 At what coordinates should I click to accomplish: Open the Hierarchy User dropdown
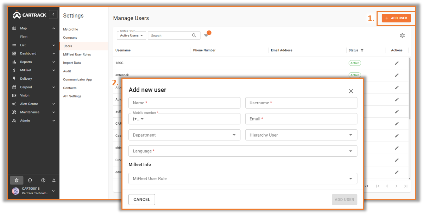pyautogui.click(x=301, y=135)
